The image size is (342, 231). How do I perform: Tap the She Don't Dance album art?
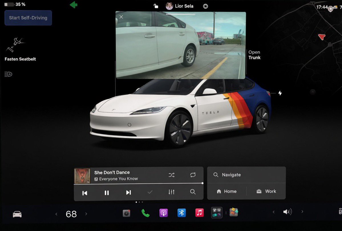[x=82, y=176]
